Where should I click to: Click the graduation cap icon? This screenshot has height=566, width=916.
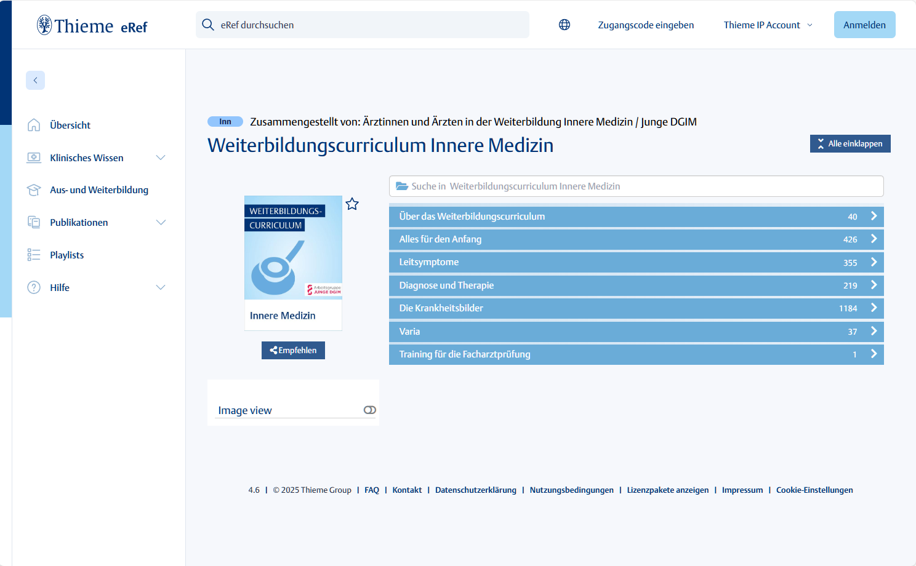coord(34,190)
